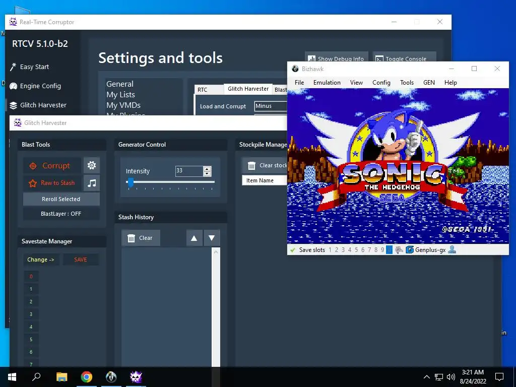Move stash item up with up arrow

194,238
